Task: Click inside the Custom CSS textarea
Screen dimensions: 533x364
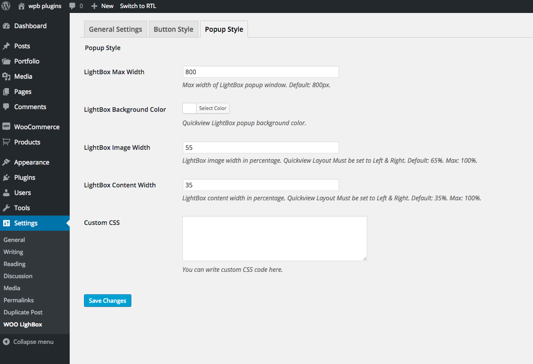Action: [274, 238]
